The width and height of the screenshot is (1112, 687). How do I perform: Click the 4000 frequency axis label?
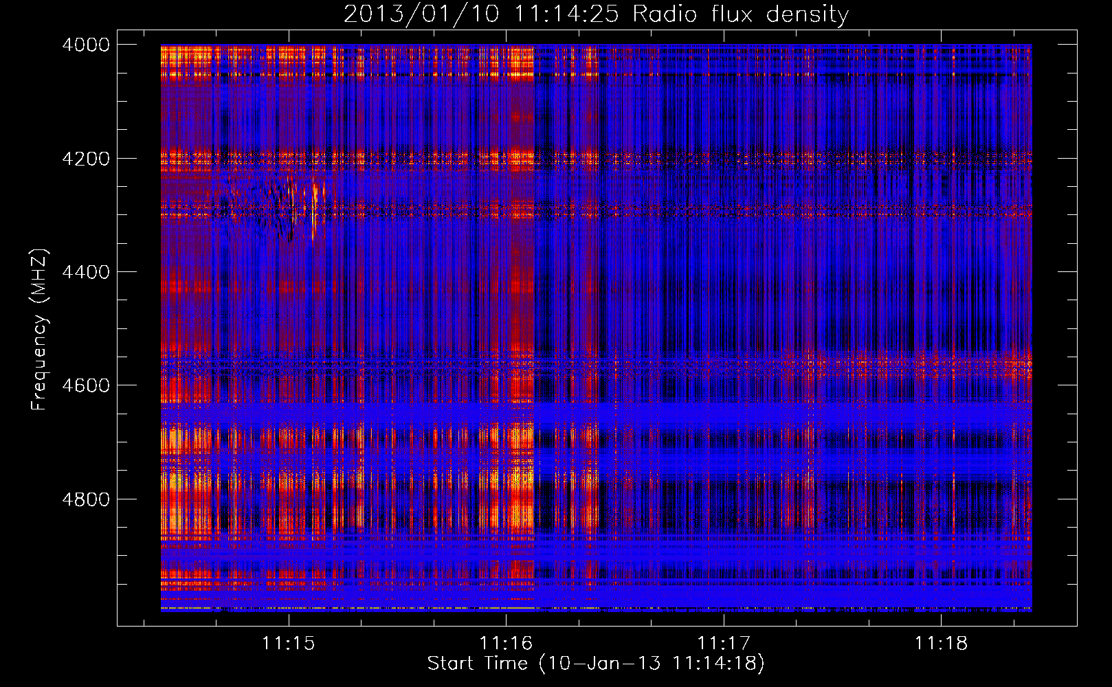pyautogui.click(x=86, y=45)
